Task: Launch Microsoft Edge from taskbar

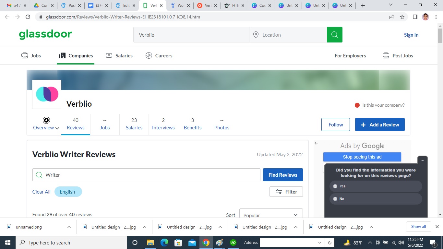Action: (164, 243)
